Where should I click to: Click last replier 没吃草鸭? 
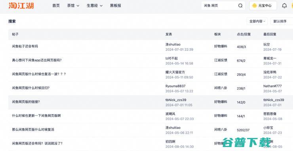pyautogui.click(x=270, y=72)
